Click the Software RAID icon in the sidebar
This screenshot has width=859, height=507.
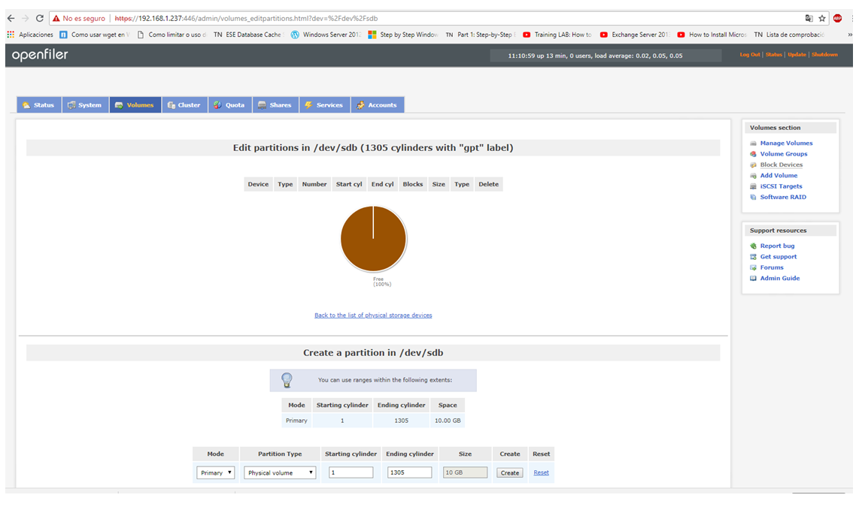(x=753, y=198)
